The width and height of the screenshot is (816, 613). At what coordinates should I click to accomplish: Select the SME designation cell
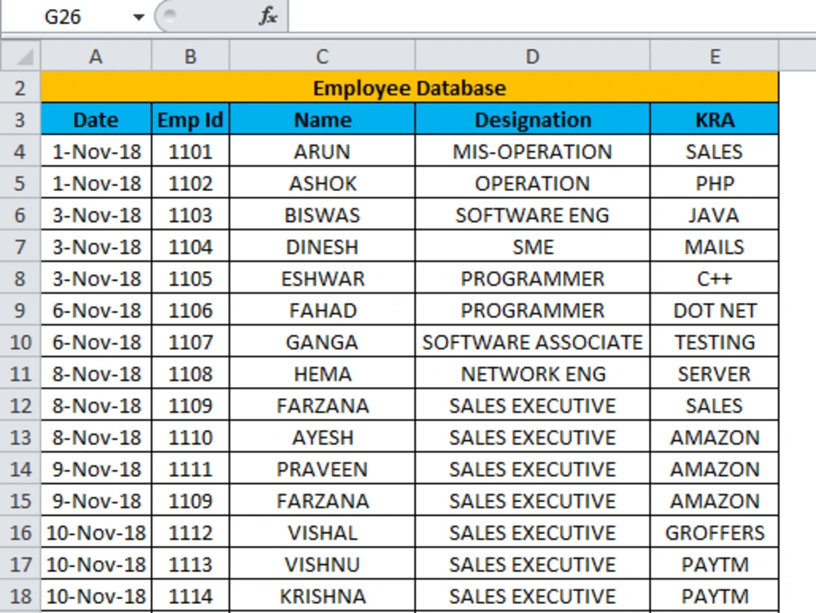point(532,247)
